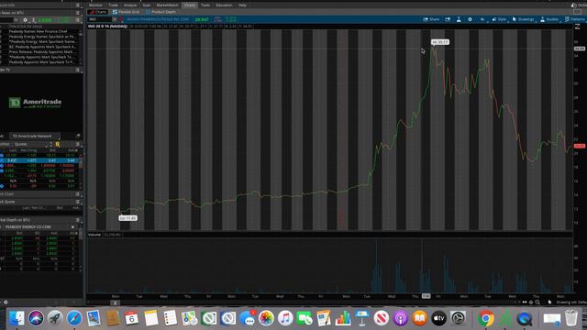The height and width of the screenshot is (330, 587).
Task: Select the Charts main tab
Action: pos(190,5)
